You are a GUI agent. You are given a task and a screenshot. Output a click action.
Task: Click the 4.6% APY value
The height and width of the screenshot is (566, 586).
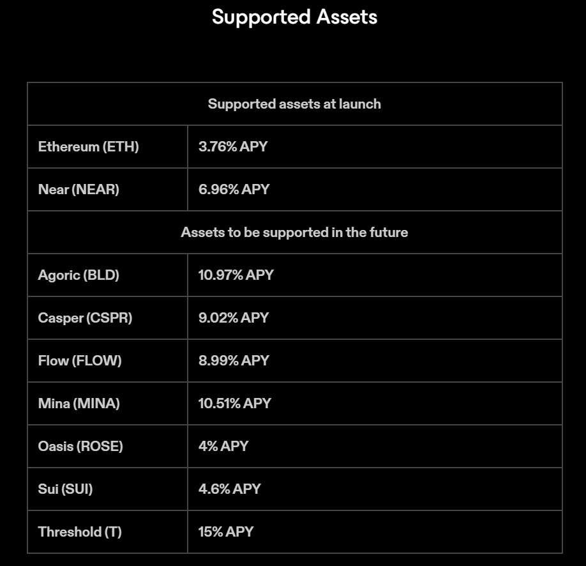[230, 489]
